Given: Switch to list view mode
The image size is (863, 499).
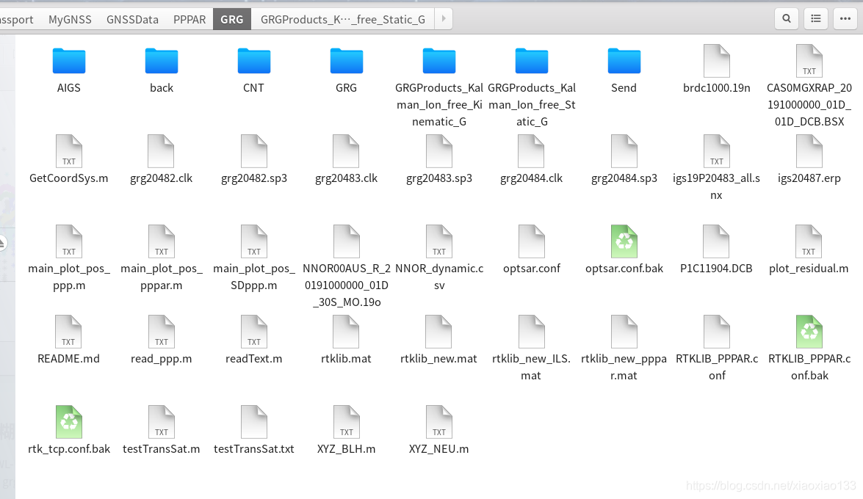Looking at the screenshot, I should click(x=816, y=18).
